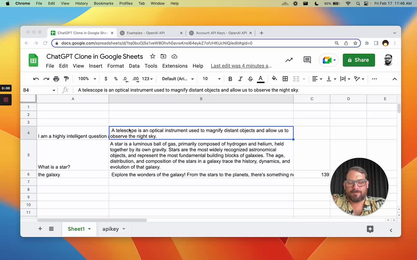Image resolution: width=417 pixels, height=260 pixels.
Task: Open the Sheets home icon
Action: [34, 60]
